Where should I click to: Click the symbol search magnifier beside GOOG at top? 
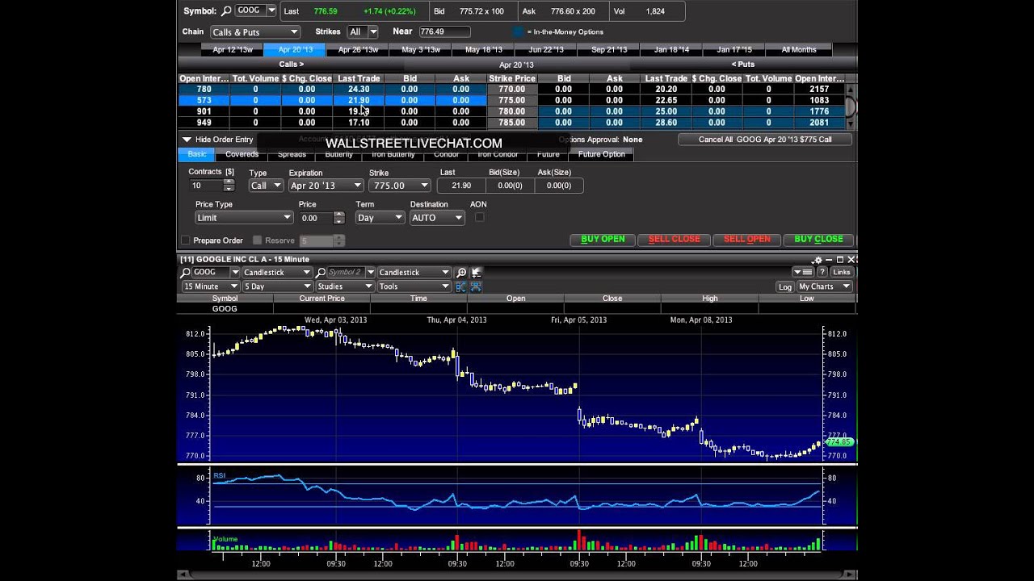click(226, 11)
